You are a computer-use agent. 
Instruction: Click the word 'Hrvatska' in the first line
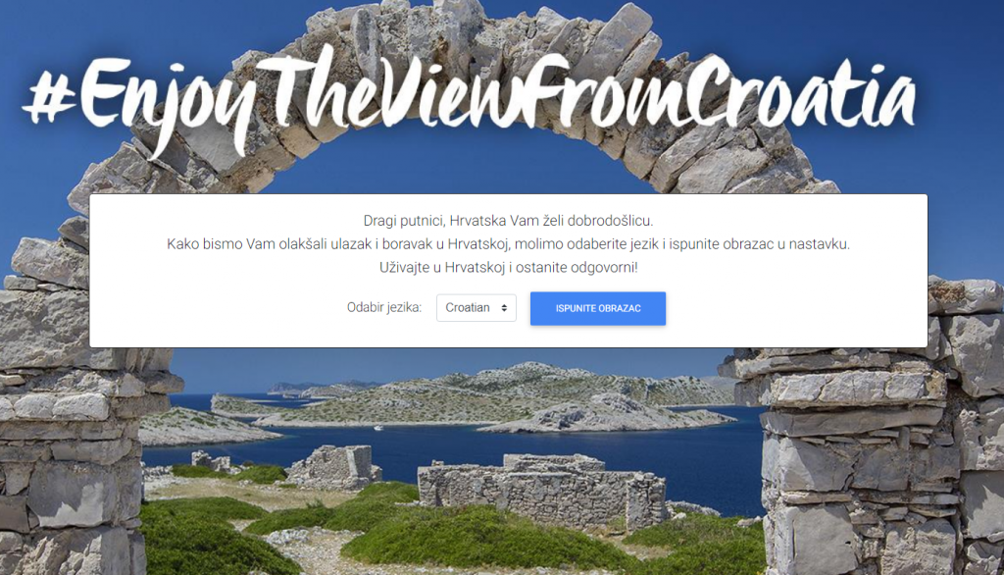click(477, 221)
